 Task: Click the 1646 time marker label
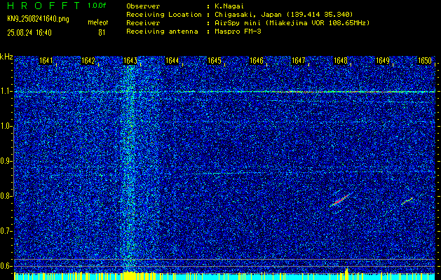(257, 61)
